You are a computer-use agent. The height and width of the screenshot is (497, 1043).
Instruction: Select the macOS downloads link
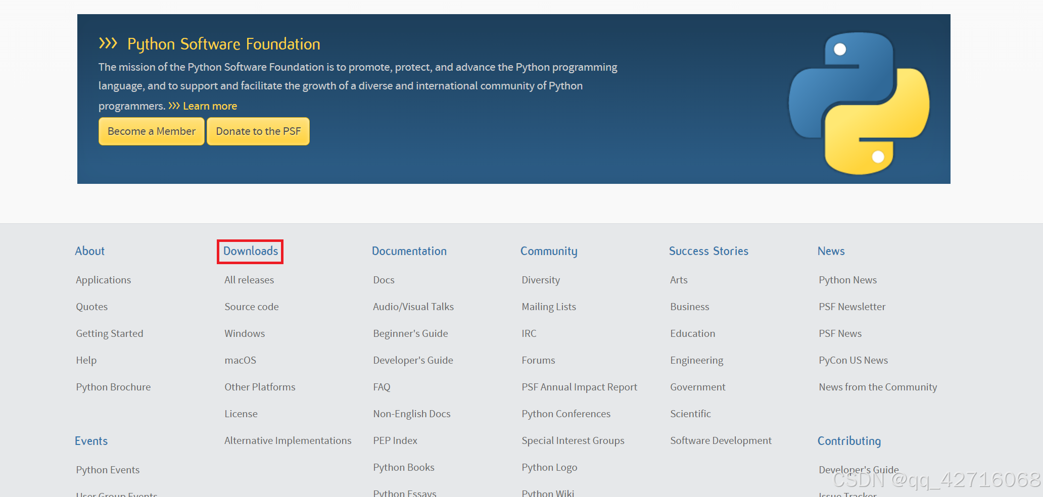(x=241, y=360)
